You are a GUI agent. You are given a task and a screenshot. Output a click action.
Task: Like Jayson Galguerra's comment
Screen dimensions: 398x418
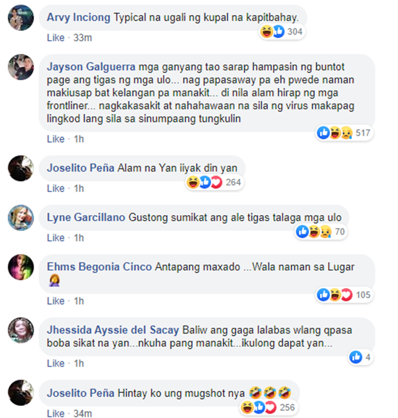point(56,139)
